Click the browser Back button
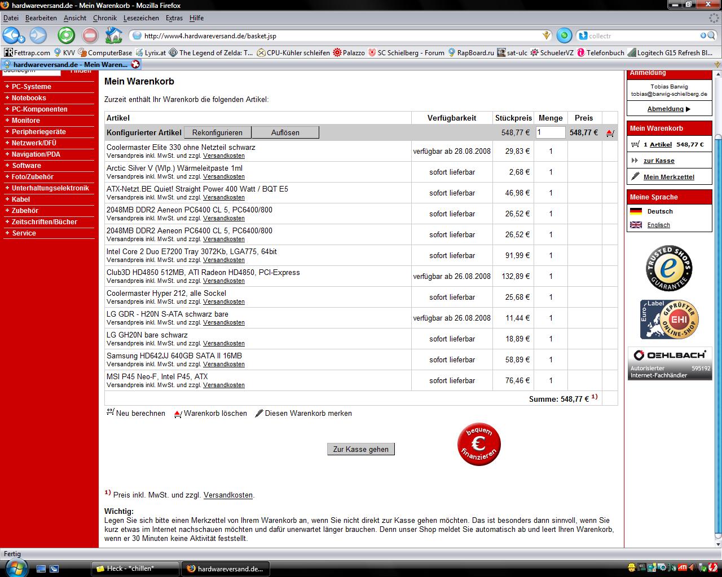The height and width of the screenshot is (577, 722). 12,35
